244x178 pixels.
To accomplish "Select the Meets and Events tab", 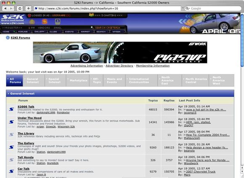I will (114, 81).
